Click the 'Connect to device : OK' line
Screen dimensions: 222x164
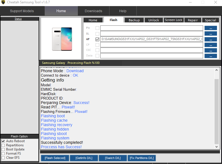[x=59, y=76]
